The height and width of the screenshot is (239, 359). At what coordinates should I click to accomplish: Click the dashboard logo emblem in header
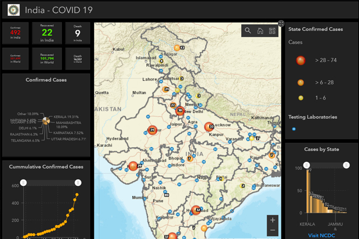point(11,10)
